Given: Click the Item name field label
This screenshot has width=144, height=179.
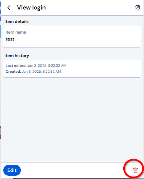Looking at the screenshot, I should point(16,32).
